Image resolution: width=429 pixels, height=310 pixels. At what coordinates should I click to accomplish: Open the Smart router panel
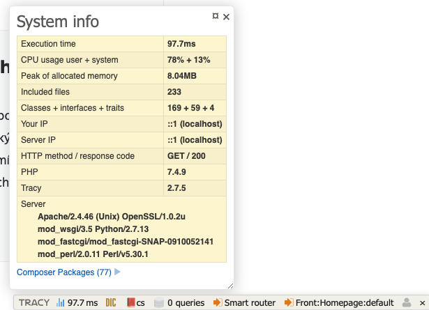[250, 302]
